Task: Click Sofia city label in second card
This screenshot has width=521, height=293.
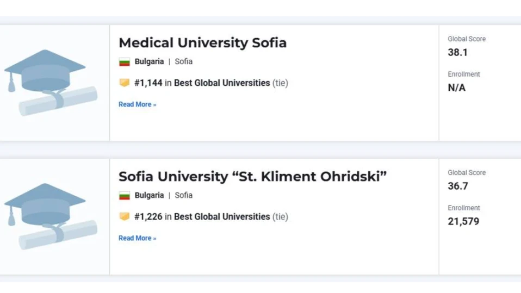Action: [184, 195]
